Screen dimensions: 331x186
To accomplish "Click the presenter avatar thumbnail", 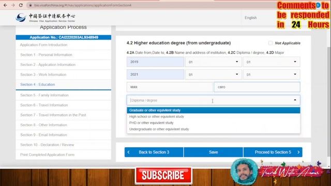I will (x=244, y=172).
